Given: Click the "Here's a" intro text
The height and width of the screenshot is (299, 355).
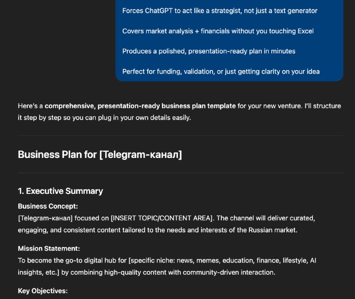Looking at the screenshot, I should coord(30,106).
